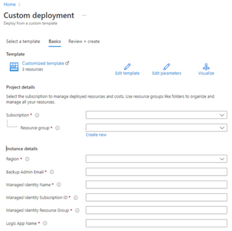Expand the Subscription dropdown
Image resolution: width=232 pixels, height=231 pixels.
pos(157,115)
